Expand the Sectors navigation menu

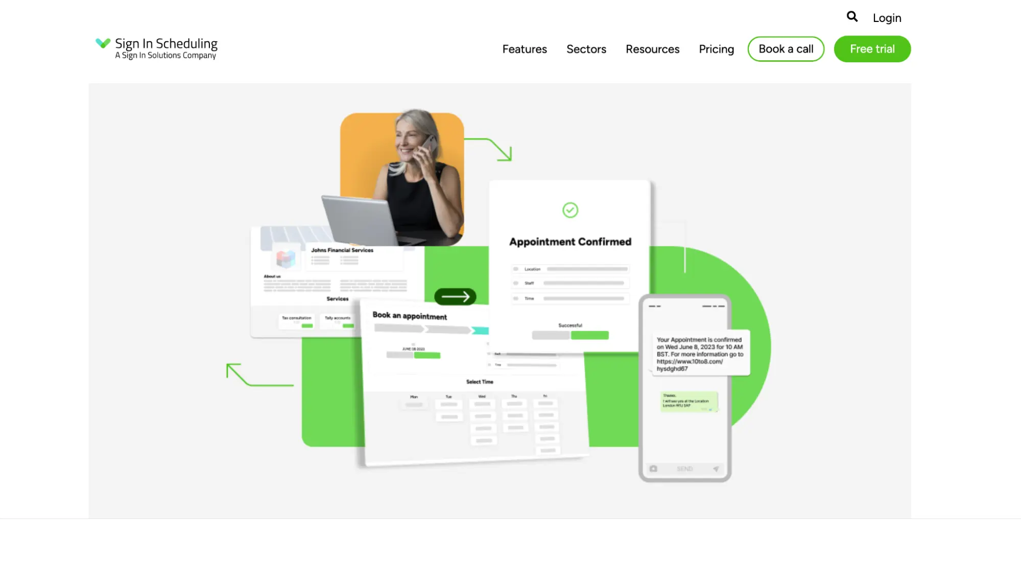click(x=586, y=49)
